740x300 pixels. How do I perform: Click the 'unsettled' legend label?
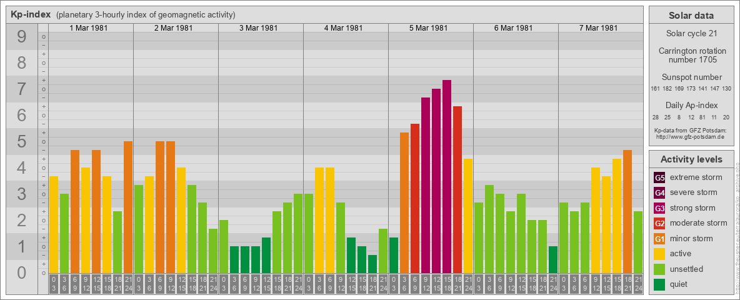[x=686, y=269]
